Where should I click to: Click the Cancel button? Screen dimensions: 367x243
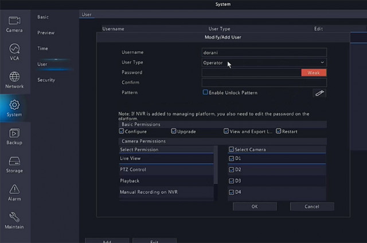(x=312, y=206)
